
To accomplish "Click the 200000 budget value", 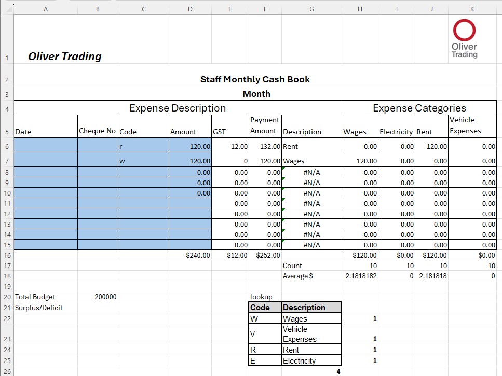I will coord(98,297).
